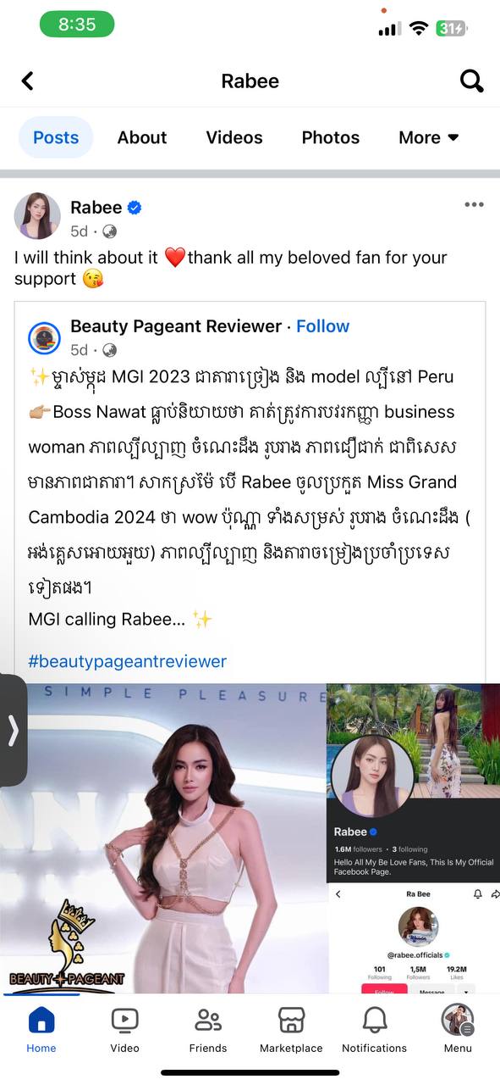Expand the More dropdown tab
The height and width of the screenshot is (1085, 500).
coord(428,137)
